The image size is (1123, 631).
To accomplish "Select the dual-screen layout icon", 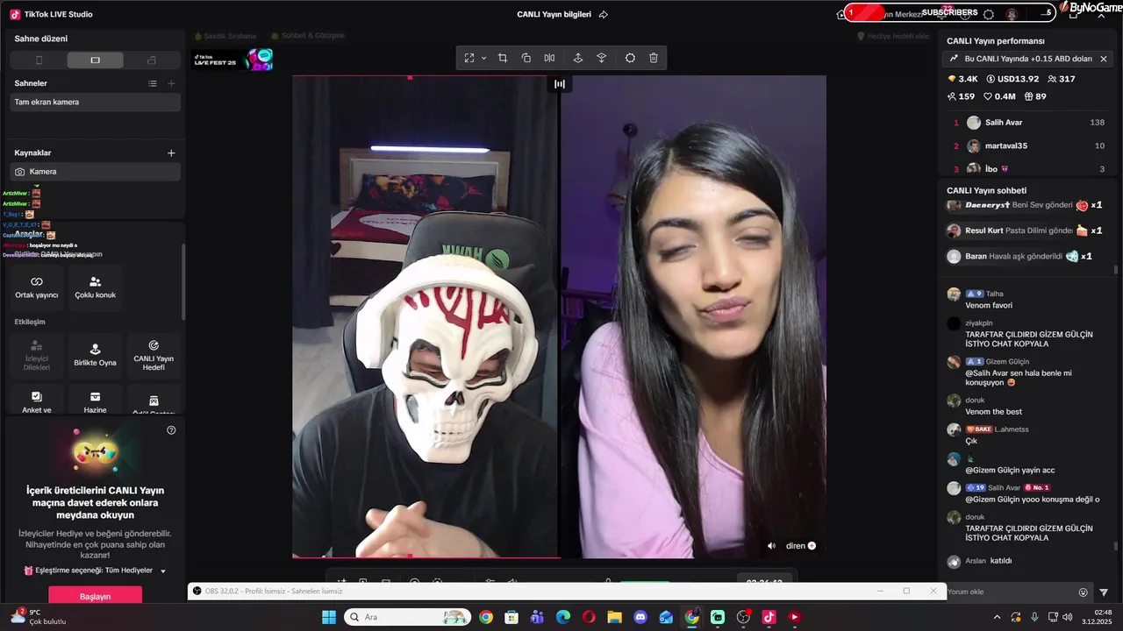I will pyautogui.click(x=152, y=60).
